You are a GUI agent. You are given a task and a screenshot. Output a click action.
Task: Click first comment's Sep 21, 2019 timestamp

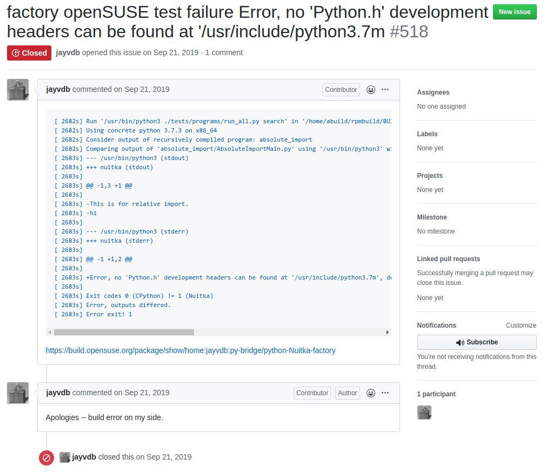tap(147, 89)
